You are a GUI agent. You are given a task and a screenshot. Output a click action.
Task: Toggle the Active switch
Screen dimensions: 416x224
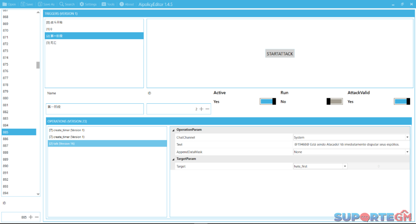(x=268, y=102)
